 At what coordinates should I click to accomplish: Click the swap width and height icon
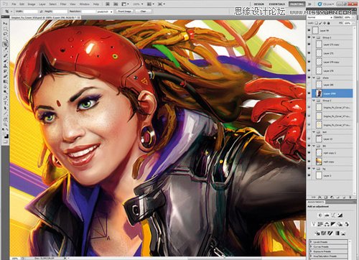[x=41, y=11]
